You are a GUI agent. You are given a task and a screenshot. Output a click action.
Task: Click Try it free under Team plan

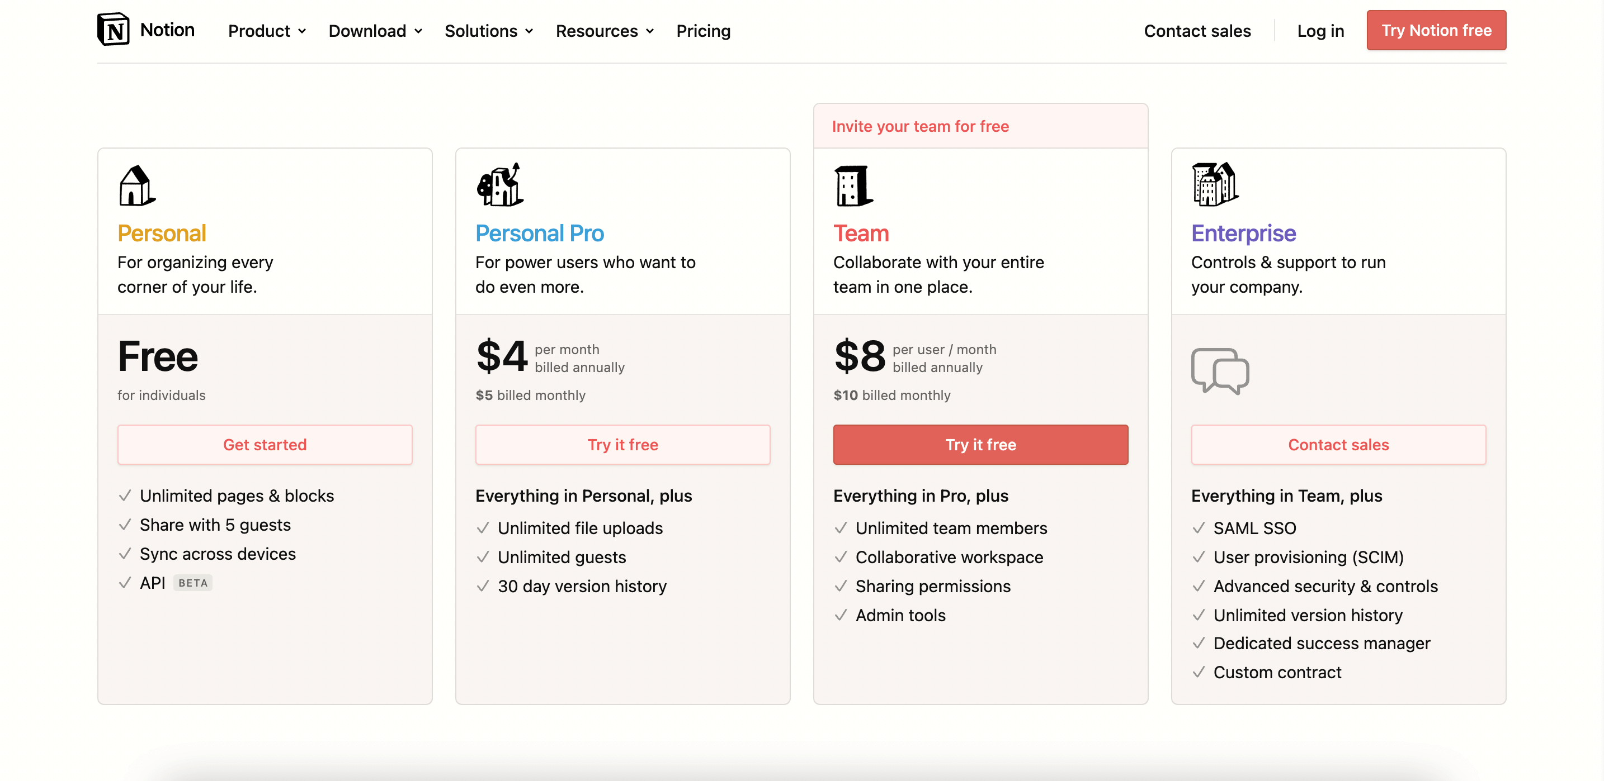(980, 445)
